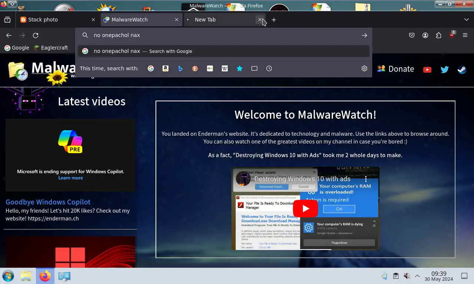Viewport: 474px width, 284px height.
Task: Search in History clock icon
Action: [269, 68]
